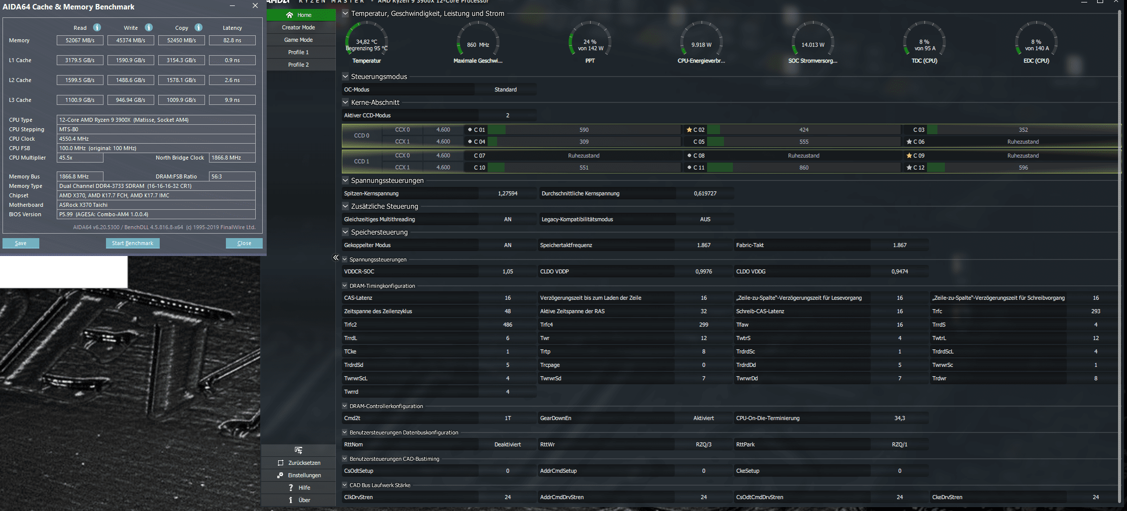Click the GearDownEn Aktiviert value
The width and height of the screenshot is (1127, 511).
704,418
